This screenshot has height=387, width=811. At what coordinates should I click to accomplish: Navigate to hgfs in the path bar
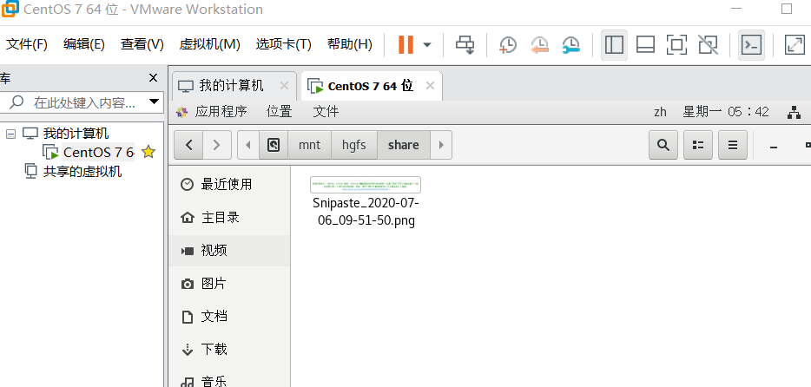(354, 145)
